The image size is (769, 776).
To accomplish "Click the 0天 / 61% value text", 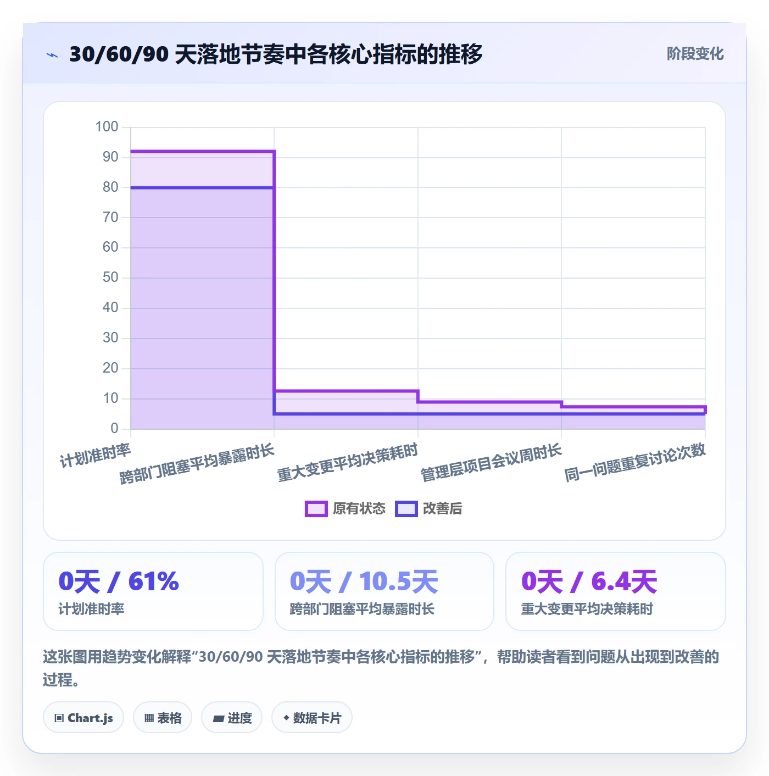I will 119,581.
